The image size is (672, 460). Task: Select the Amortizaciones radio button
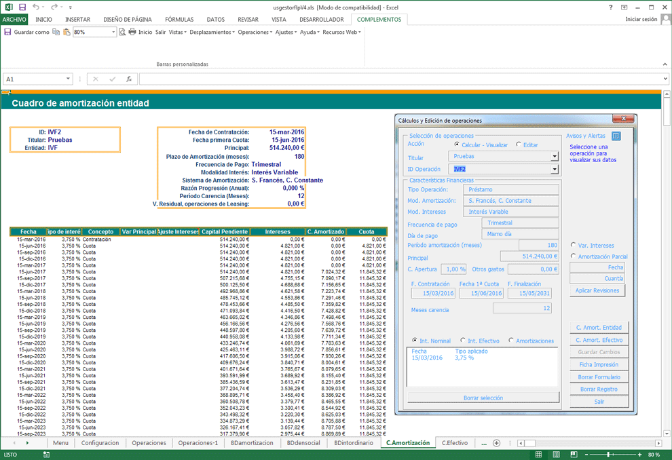point(511,341)
